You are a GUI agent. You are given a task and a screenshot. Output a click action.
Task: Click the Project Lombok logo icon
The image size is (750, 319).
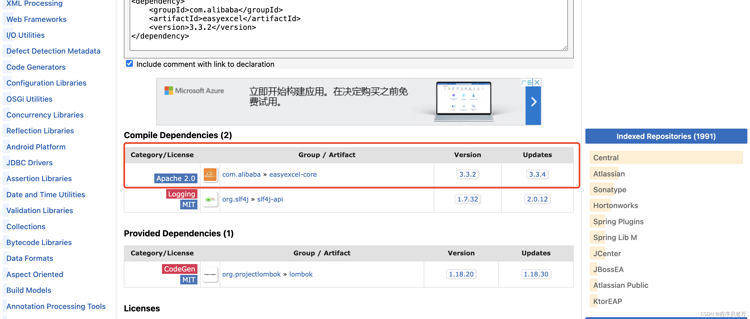click(210, 274)
